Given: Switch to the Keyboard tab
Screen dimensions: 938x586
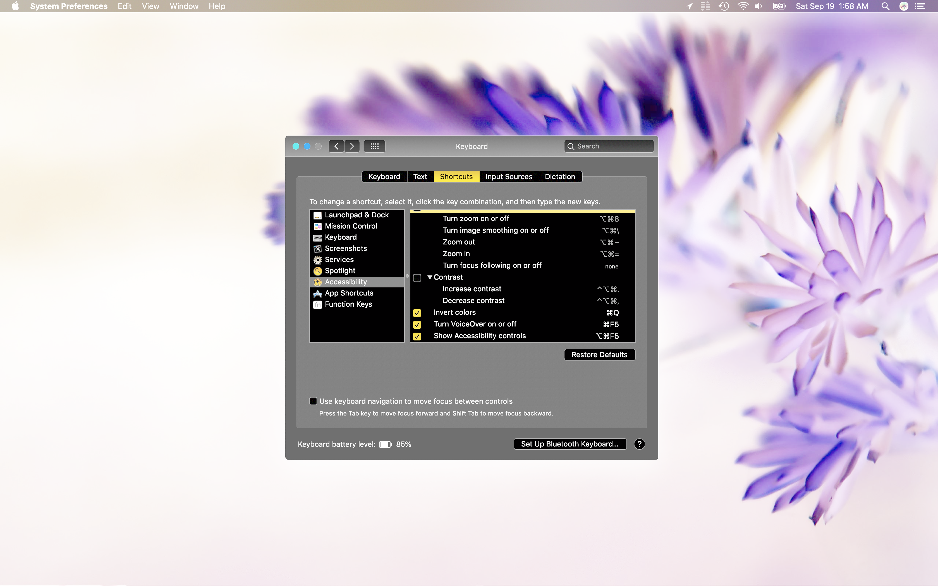Looking at the screenshot, I should [384, 177].
